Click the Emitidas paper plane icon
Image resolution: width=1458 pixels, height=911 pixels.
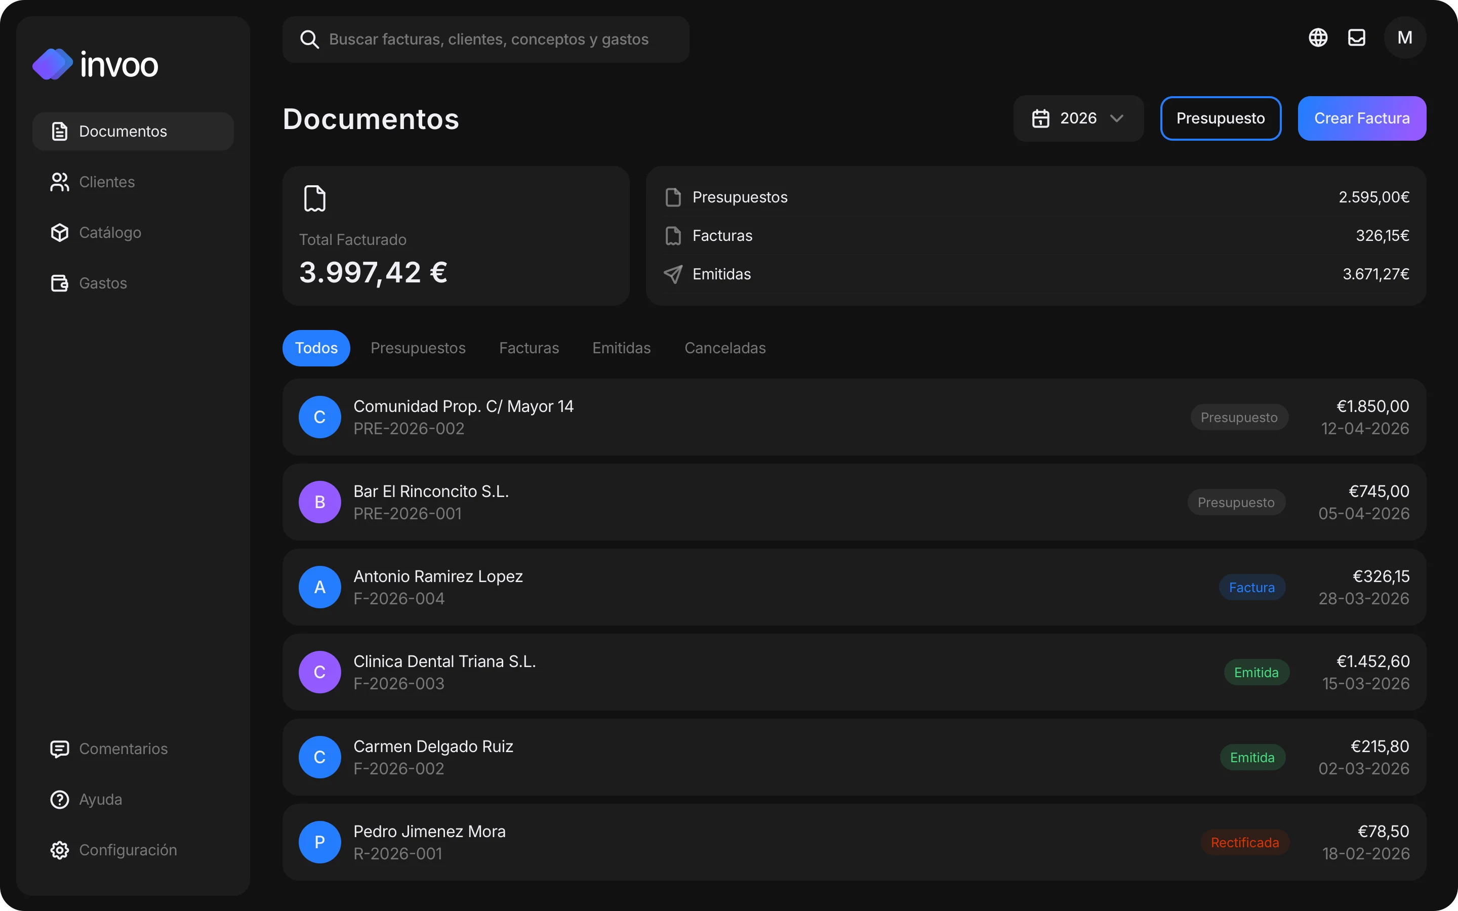click(673, 274)
